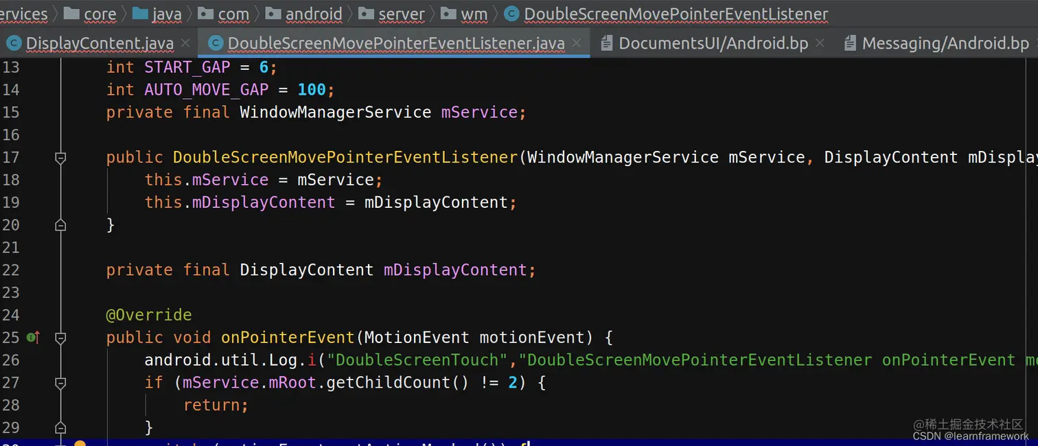
Task: Click the @Override annotation
Action: [149, 315]
